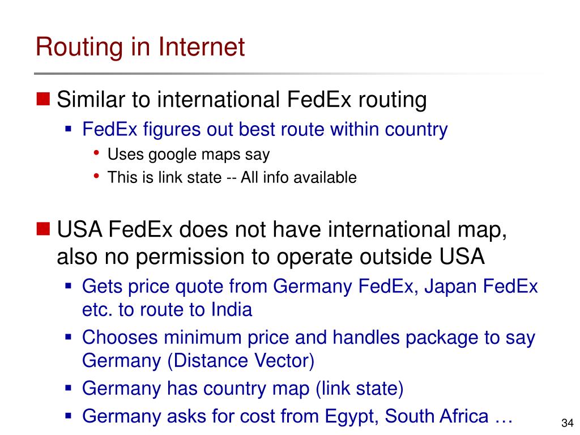The width and height of the screenshot is (580, 435).
Task: Click the line 'Germany asks for cost from Egypt'
Action: click(x=297, y=416)
